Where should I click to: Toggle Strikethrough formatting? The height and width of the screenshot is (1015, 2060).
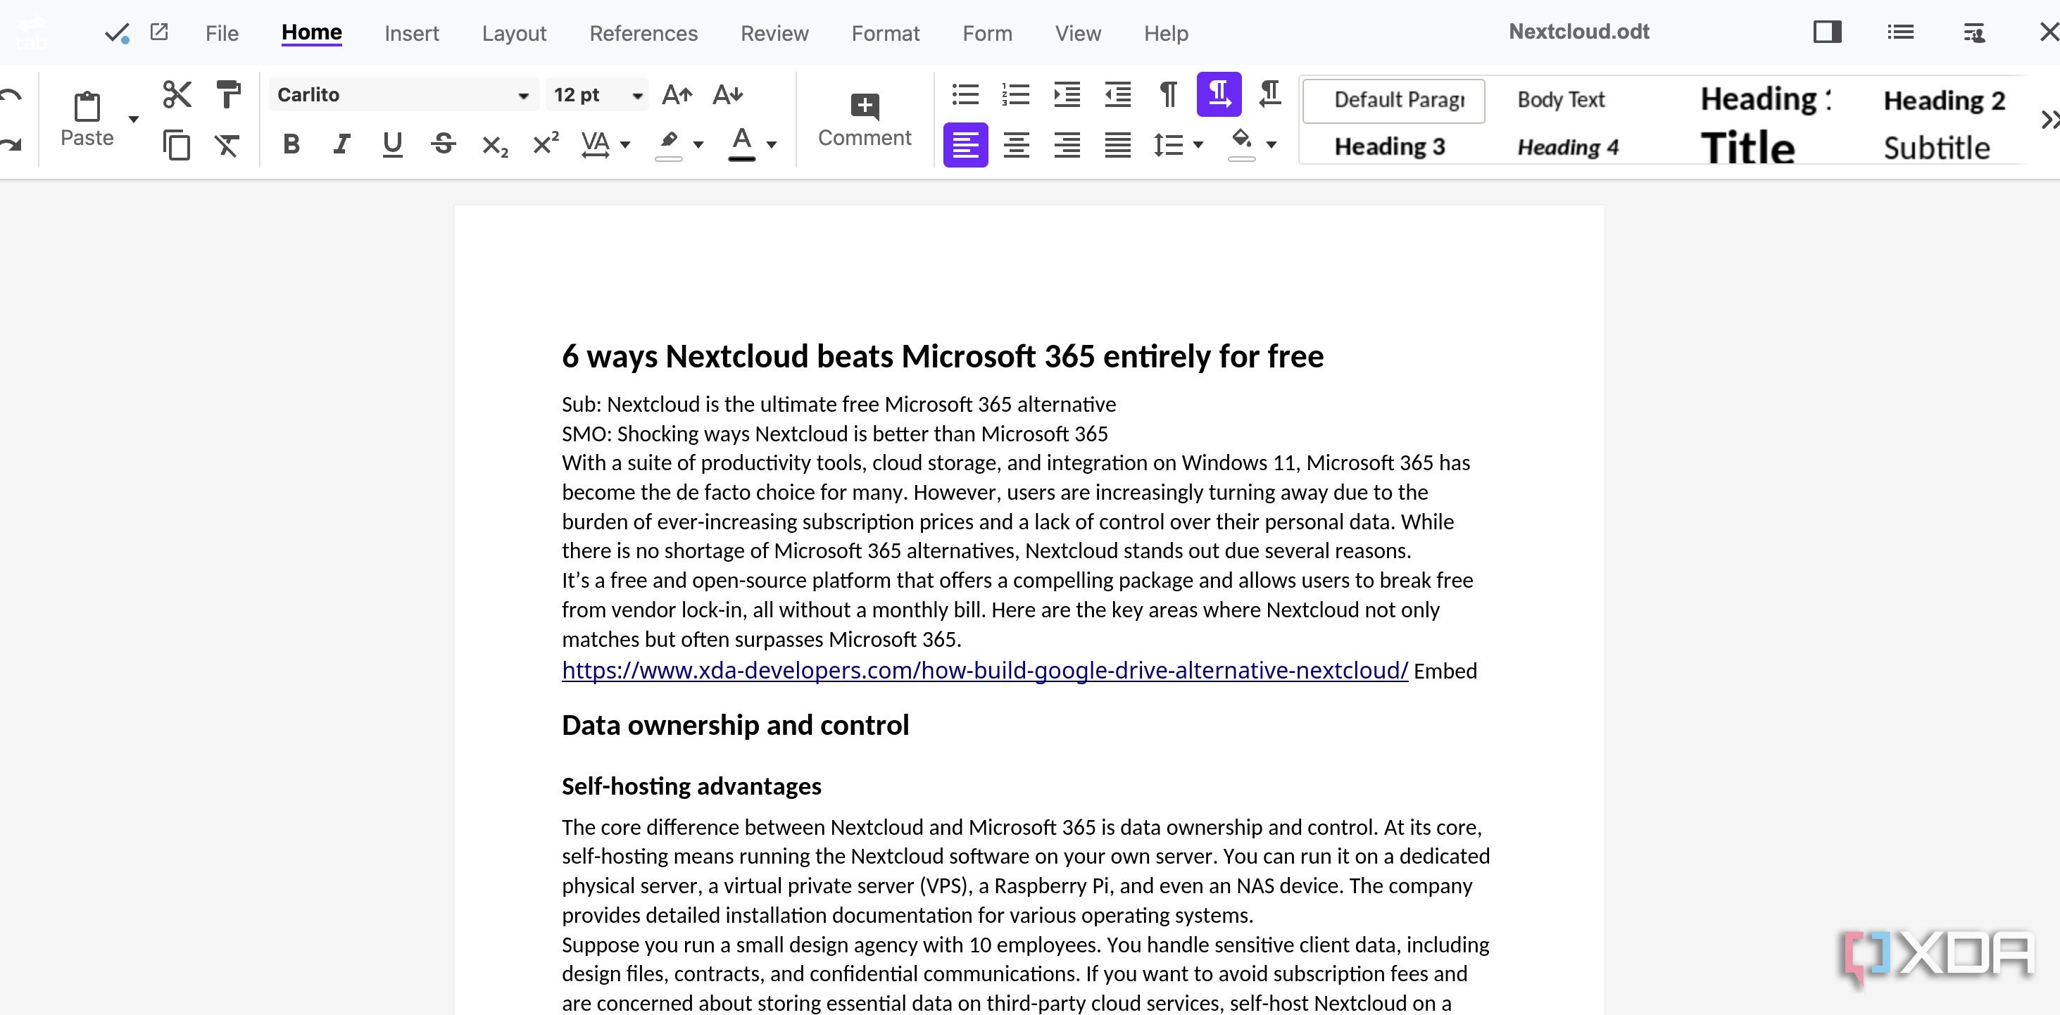click(x=443, y=145)
